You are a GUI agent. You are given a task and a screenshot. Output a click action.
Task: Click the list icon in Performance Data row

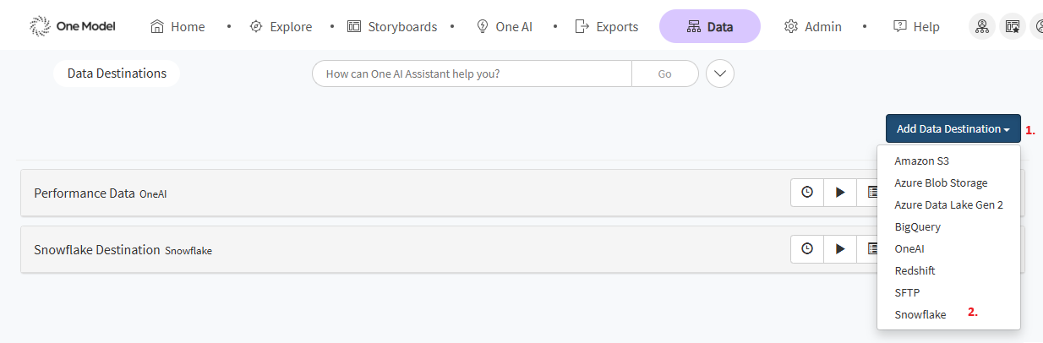pos(869,193)
